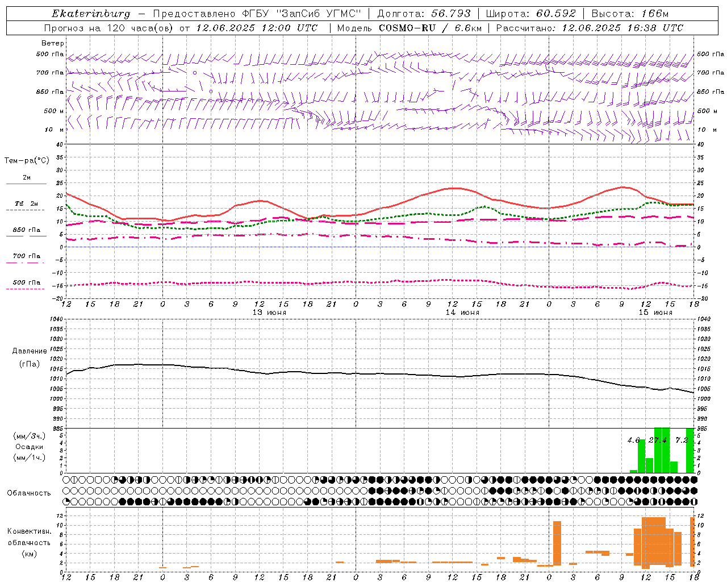Click the '700 гПа' temperature legend entry
Image resolution: width=727 pixels, height=582 pixels.
point(26,256)
